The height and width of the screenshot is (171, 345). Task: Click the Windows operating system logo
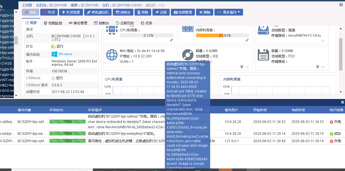(54, 54)
